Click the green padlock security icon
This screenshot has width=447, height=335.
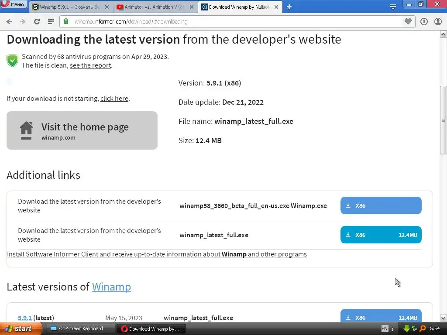click(x=66, y=22)
